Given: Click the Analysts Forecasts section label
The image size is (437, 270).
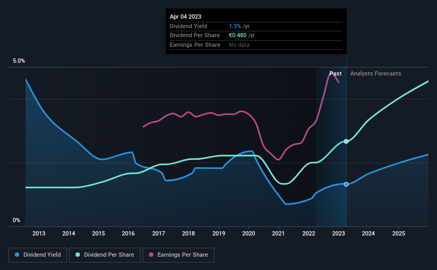Looking at the screenshot, I should (375, 73).
